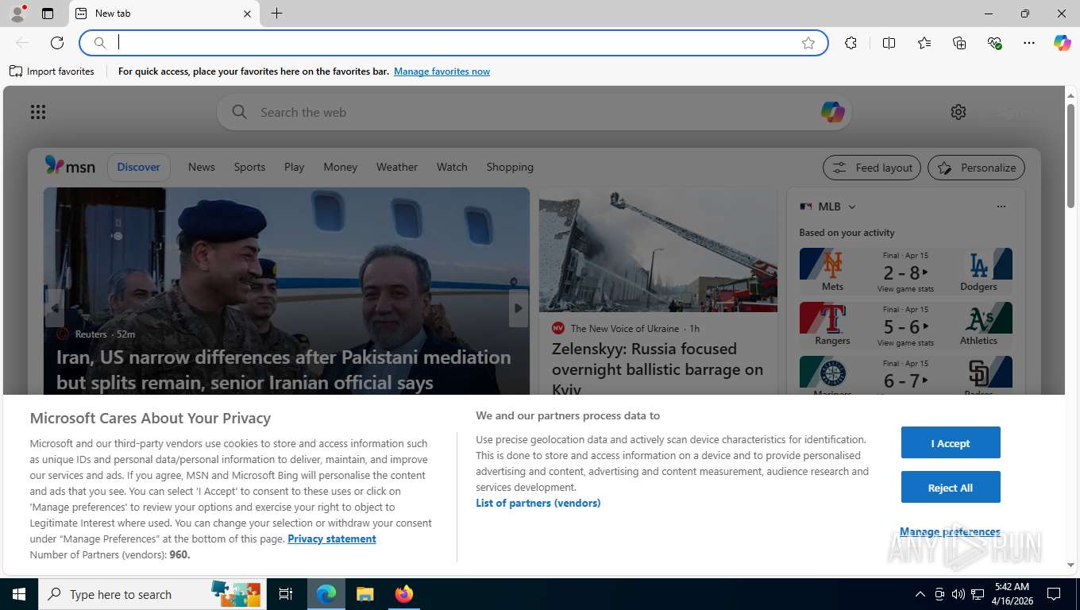Click the Dodgers team logo
The image size is (1080, 610).
coord(978,264)
